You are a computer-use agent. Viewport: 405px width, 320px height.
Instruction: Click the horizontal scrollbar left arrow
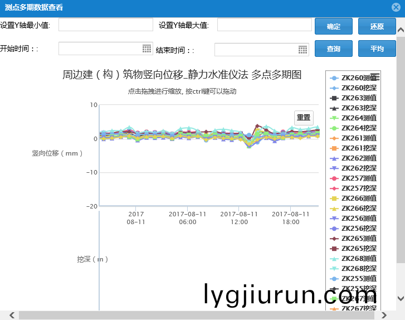coord(4,316)
